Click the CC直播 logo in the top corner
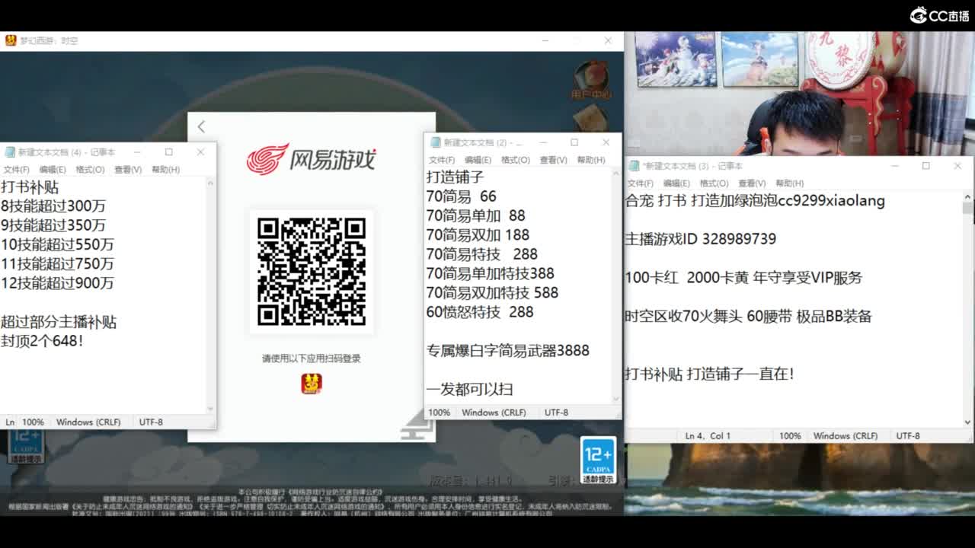 938,15
